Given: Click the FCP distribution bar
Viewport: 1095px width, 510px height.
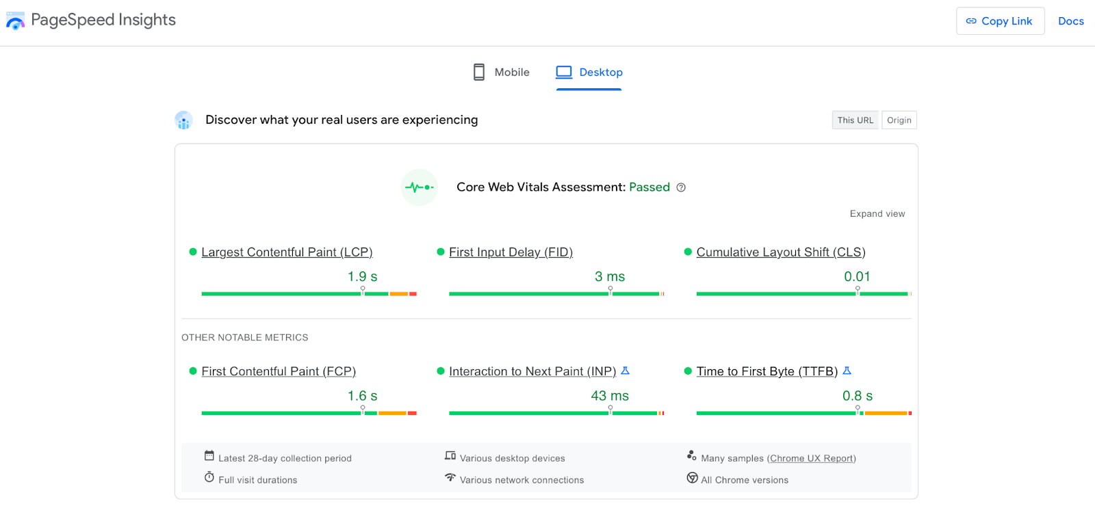Looking at the screenshot, I should click(x=309, y=413).
